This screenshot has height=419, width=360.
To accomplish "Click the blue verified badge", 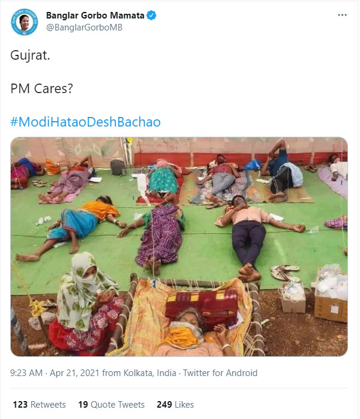I will [152, 16].
